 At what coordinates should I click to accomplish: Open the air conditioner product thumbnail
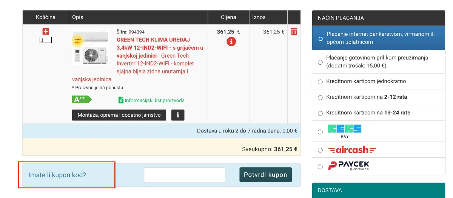click(91, 46)
